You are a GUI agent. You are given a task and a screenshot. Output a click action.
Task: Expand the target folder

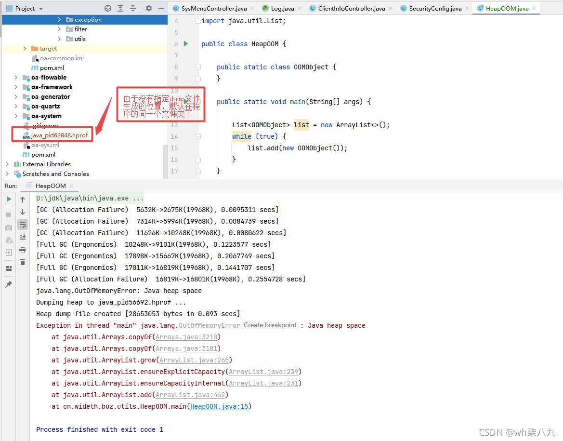click(25, 48)
